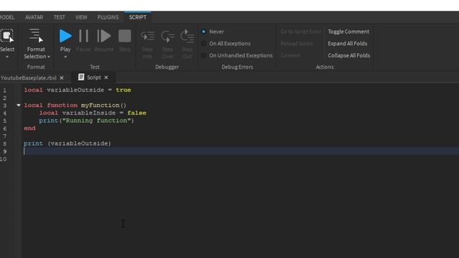Select the Never debug errors option
The height and width of the screenshot is (258, 459).
pyautogui.click(x=204, y=32)
